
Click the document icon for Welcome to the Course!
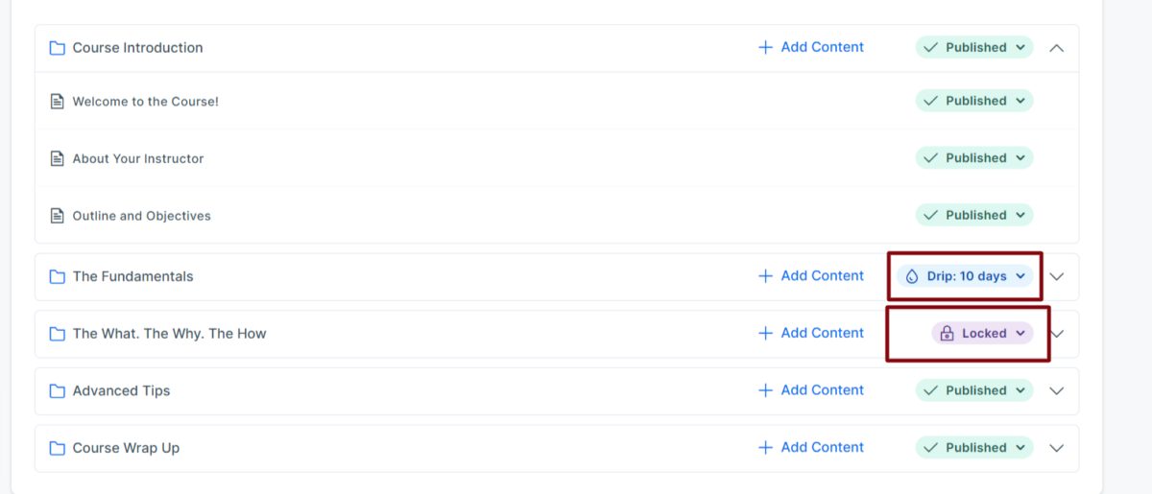tap(57, 101)
